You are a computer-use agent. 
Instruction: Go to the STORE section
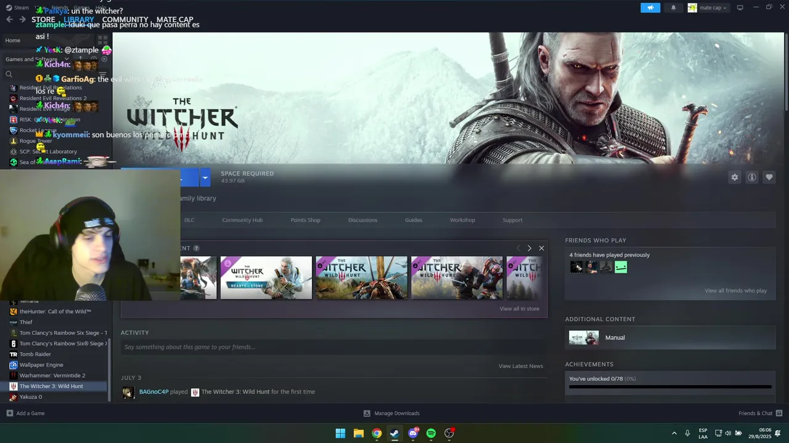(x=43, y=20)
